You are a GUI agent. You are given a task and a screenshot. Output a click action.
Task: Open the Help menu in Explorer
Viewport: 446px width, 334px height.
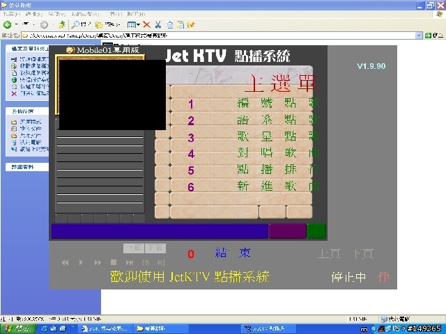pyautogui.click(x=136, y=14)
